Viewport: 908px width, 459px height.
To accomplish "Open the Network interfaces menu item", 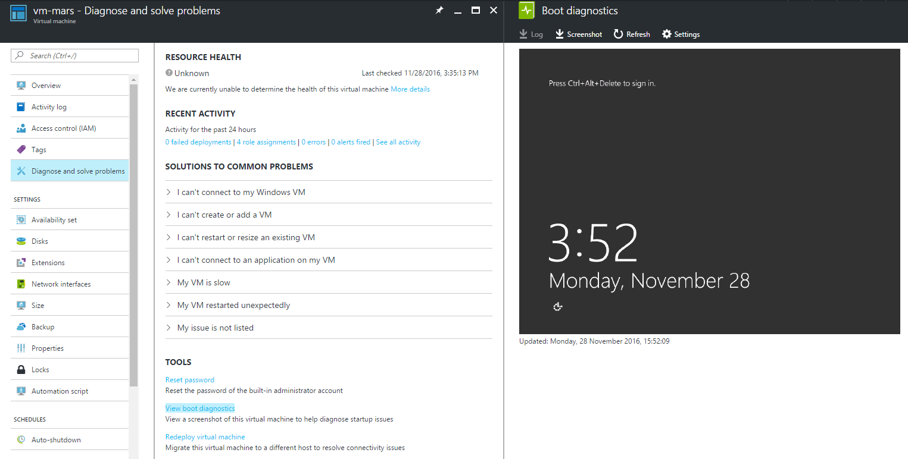I will click(70, 284).
